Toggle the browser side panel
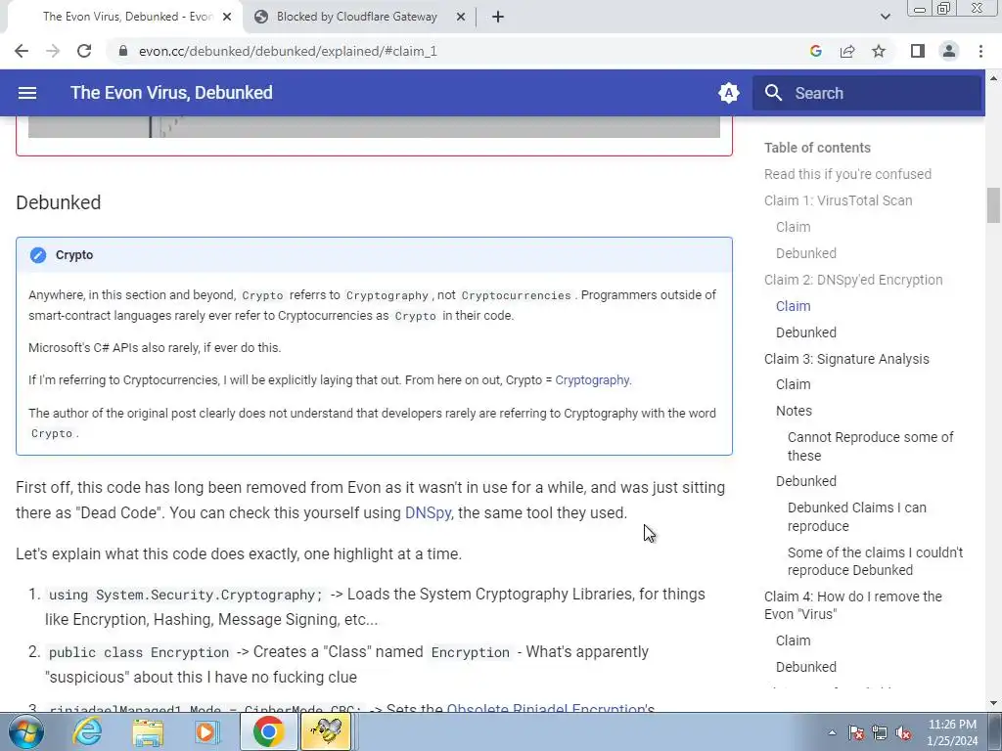 (x=918, y=51)
